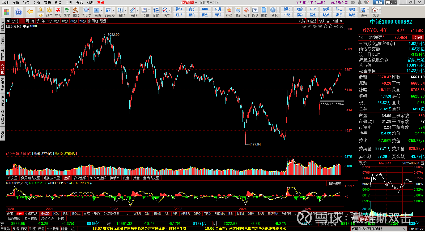This screenshot has width=425, height=232.
Task: Click the chart zoom-out minus icon
Action: pyautogui.click(x=341, y=27)
